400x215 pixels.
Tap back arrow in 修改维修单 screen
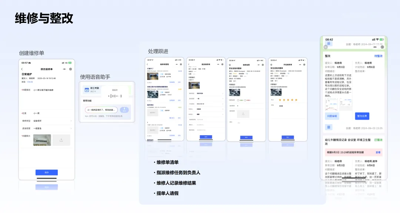point(22,69)
